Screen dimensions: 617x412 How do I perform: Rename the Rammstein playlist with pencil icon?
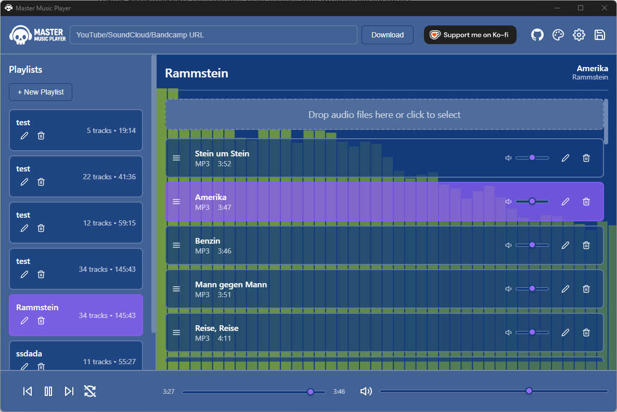tap(24, 321)
